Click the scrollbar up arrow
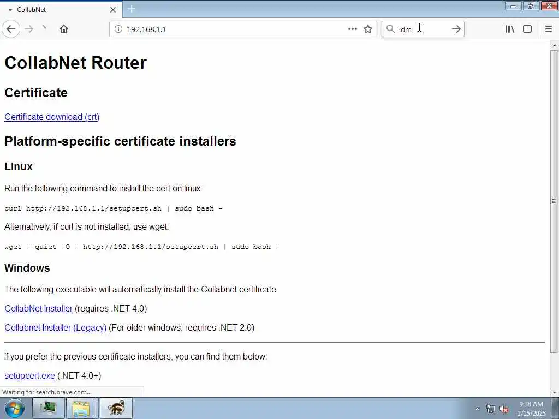The width and height of the screenshot is (559, 419). [555, 46]
